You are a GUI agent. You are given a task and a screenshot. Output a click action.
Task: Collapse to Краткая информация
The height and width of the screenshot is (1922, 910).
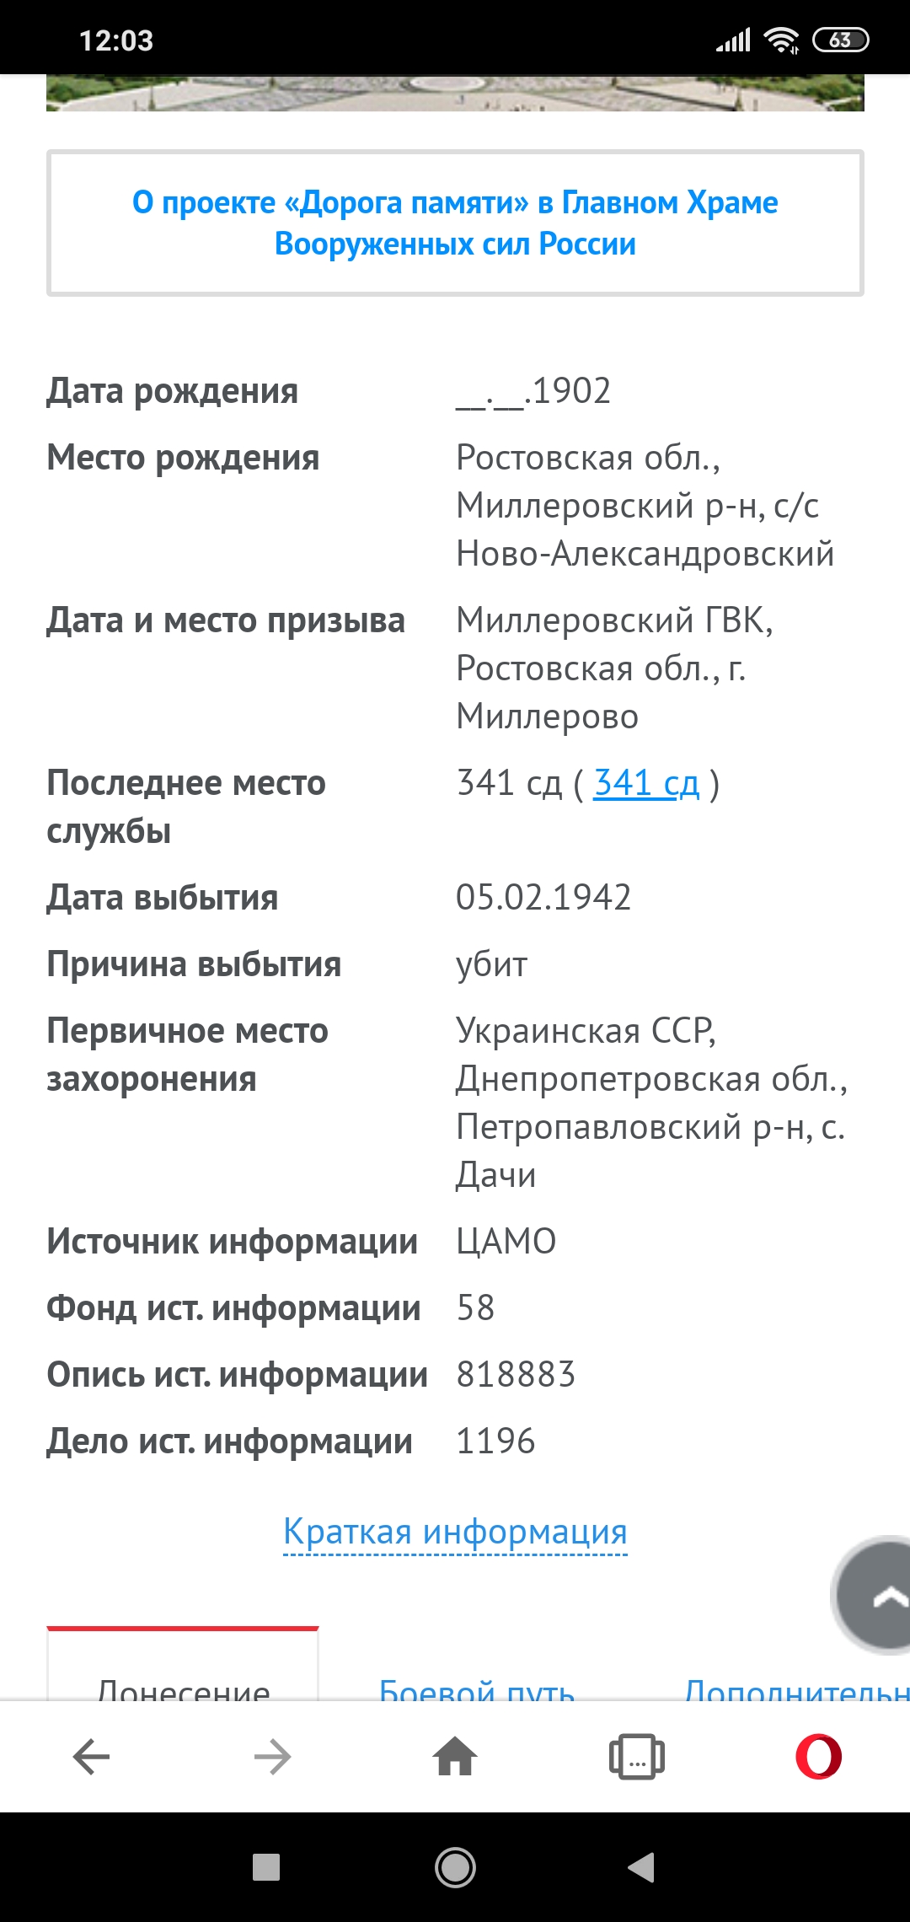[x=455, y=1532]
